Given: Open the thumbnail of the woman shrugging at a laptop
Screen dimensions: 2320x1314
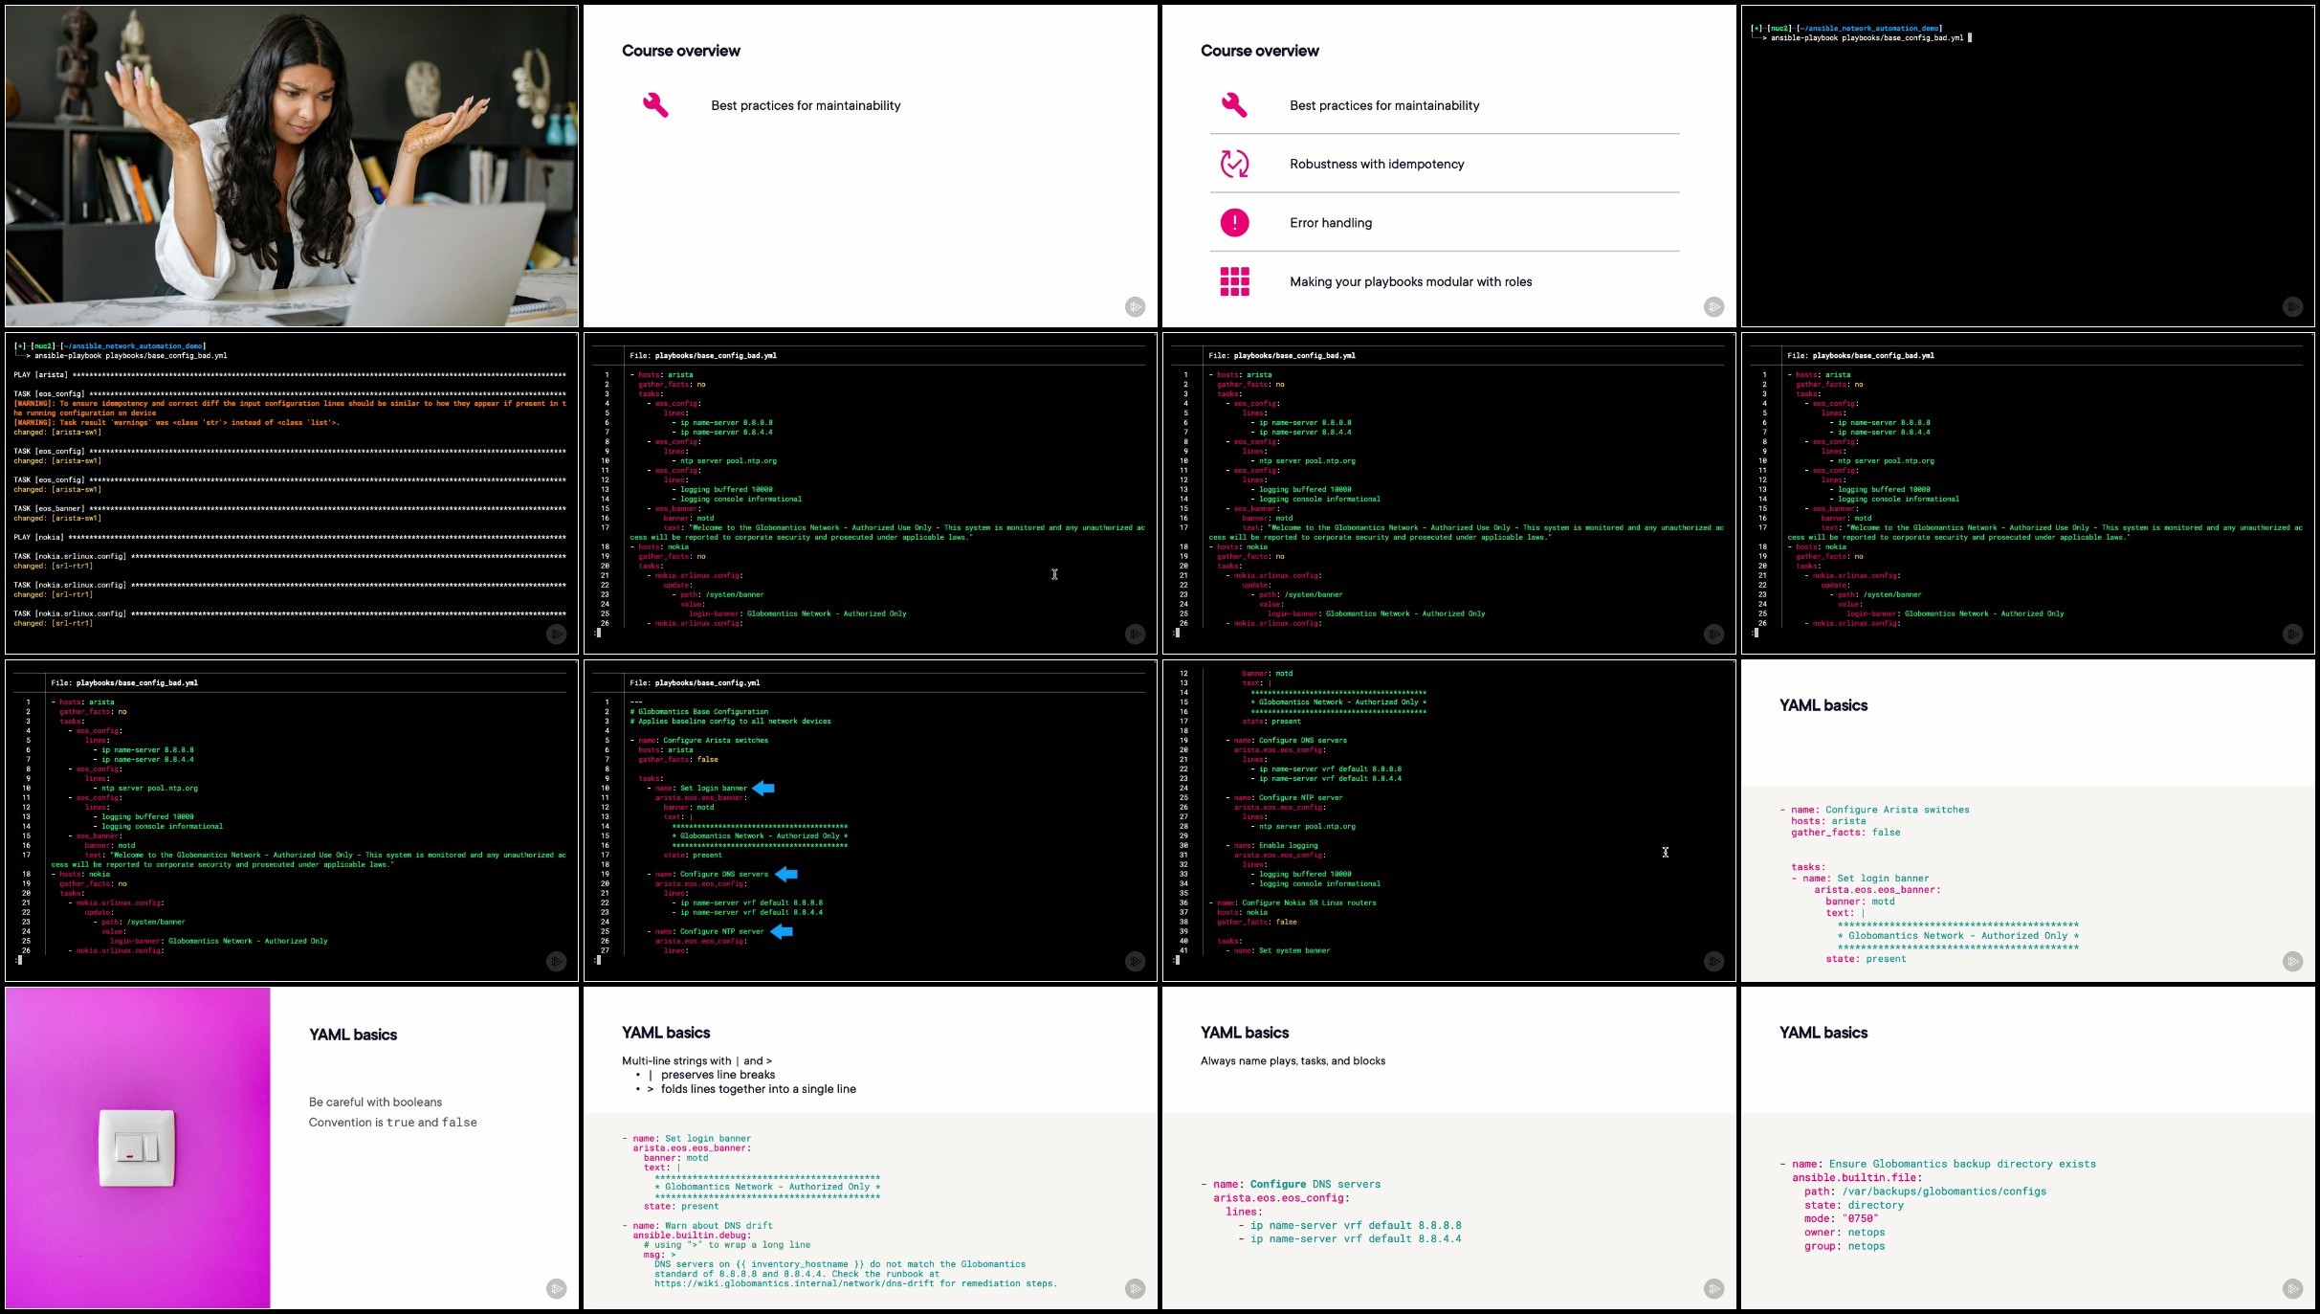Looking at the screenshot, I should 292,167.
